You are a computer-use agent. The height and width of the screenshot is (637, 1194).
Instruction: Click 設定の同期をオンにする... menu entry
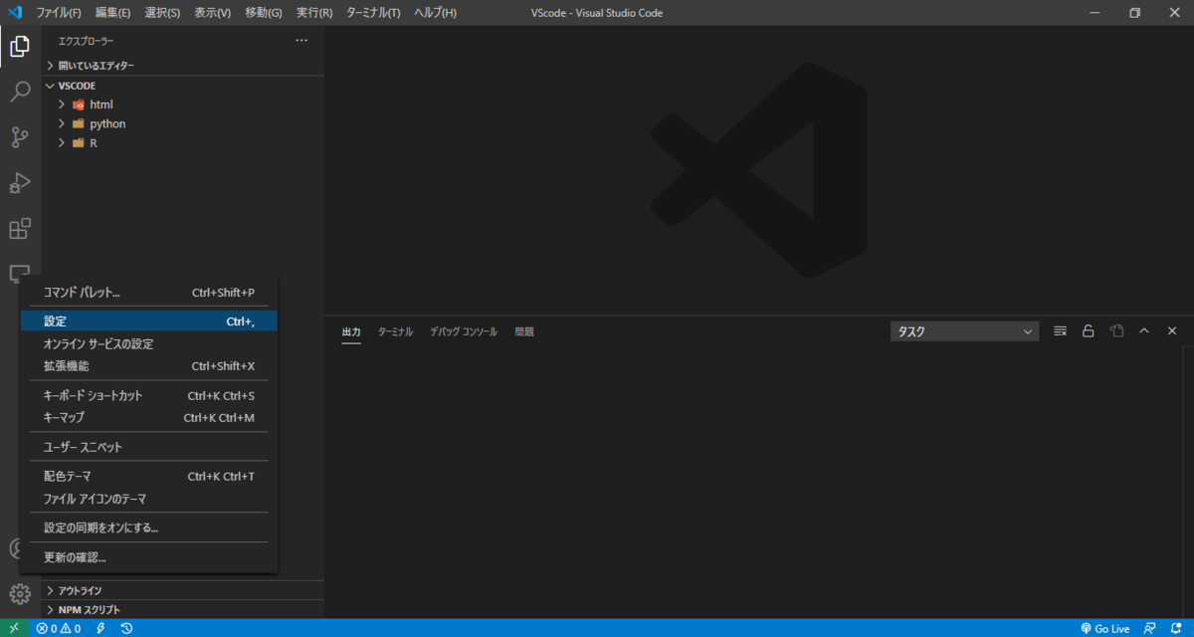point(148,528)
